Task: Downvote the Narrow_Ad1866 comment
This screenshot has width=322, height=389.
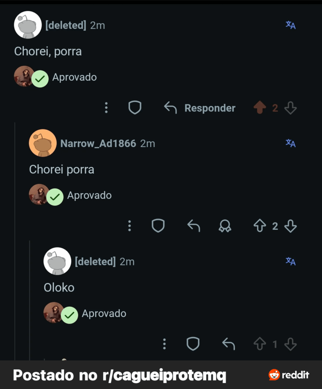Action: tap(291, 227)
